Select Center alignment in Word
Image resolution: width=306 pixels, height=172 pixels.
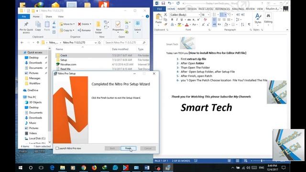tap(219, 20)
